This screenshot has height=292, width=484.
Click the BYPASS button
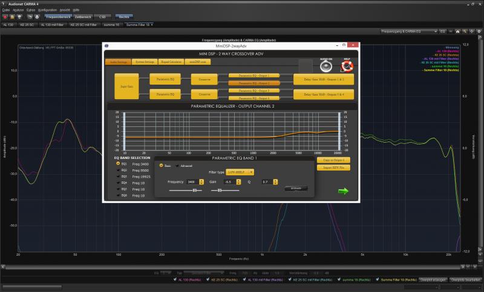pyautogui.click(x=296, y=189)
